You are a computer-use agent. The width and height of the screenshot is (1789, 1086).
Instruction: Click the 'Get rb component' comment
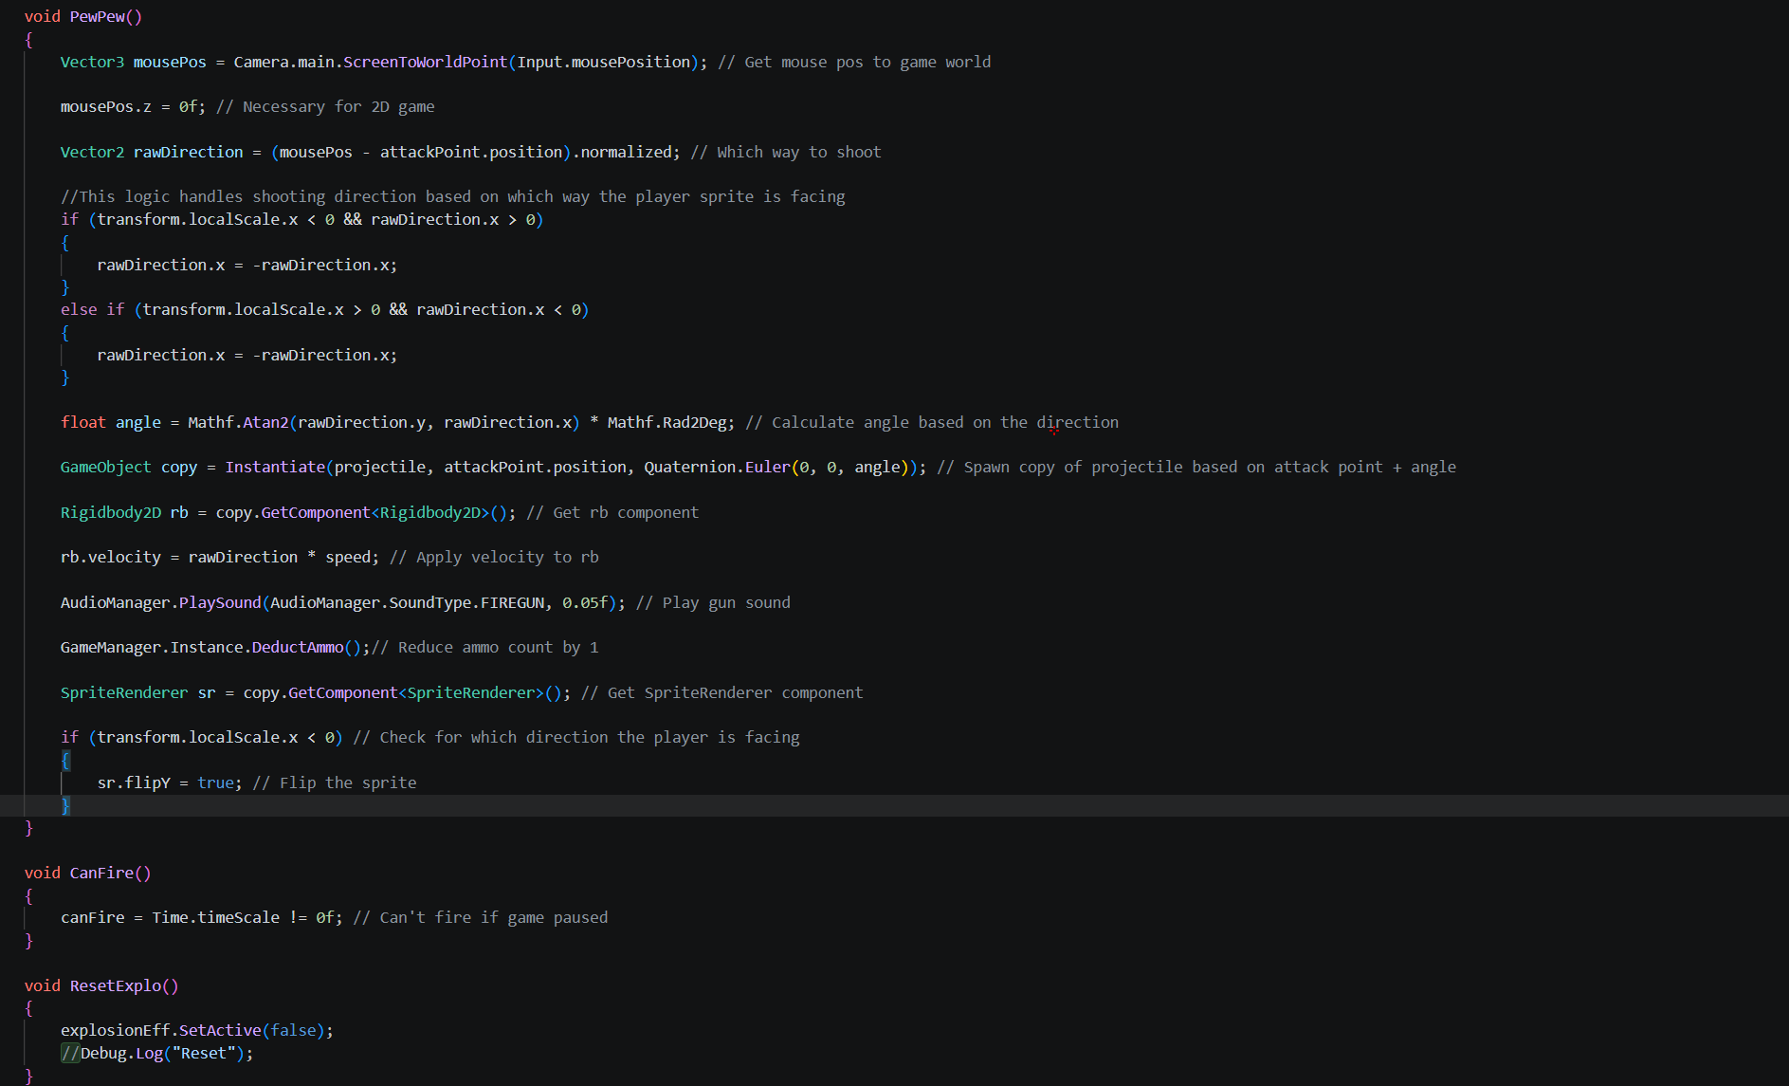coord(626,512)
